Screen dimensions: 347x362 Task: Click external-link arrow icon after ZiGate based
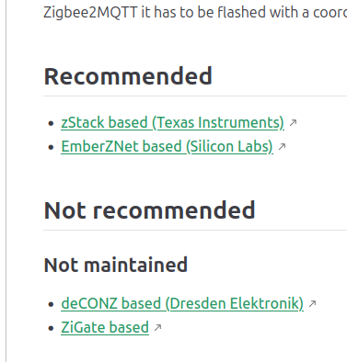click(157, 328)
